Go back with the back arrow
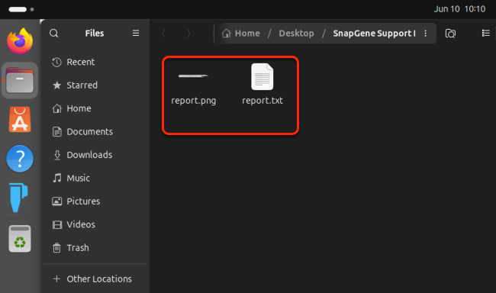This screenshot has width=496, height=293. click(x=164, y=34)
